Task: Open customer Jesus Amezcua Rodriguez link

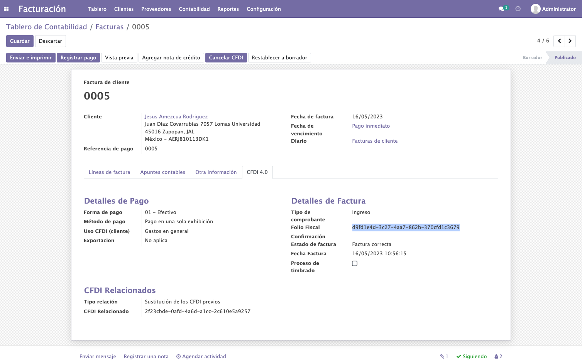Action: coord(176,116)
